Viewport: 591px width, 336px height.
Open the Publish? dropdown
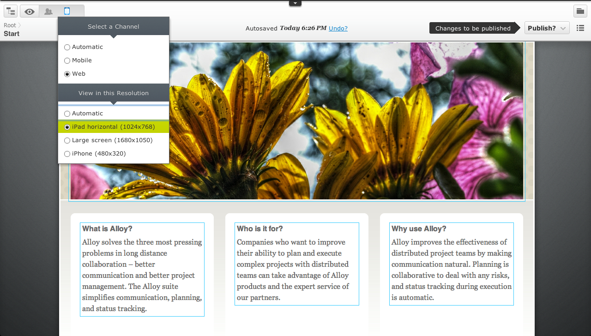coord(547,28)
